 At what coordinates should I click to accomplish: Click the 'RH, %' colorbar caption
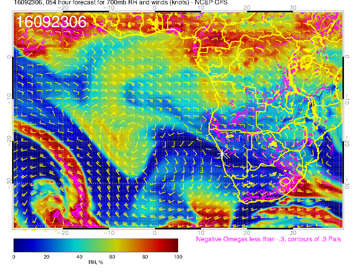tap(96, 262)
